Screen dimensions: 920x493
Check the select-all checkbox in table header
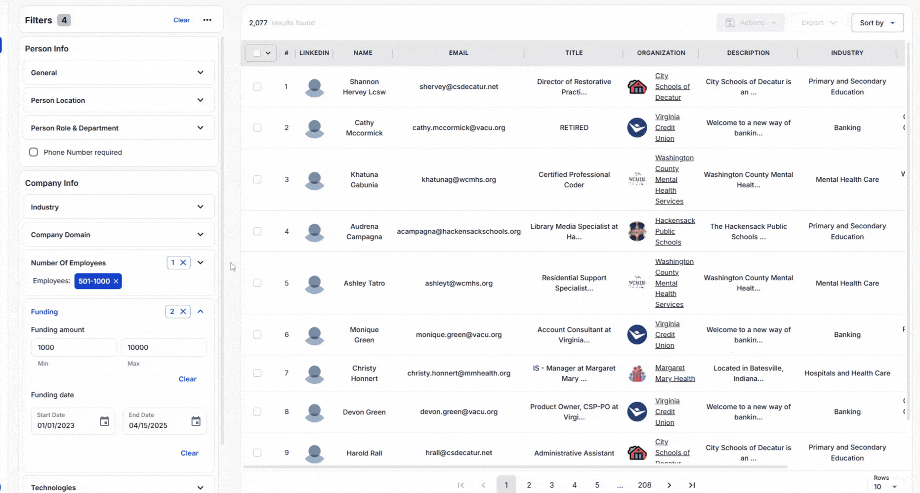[x=256, y=53]
